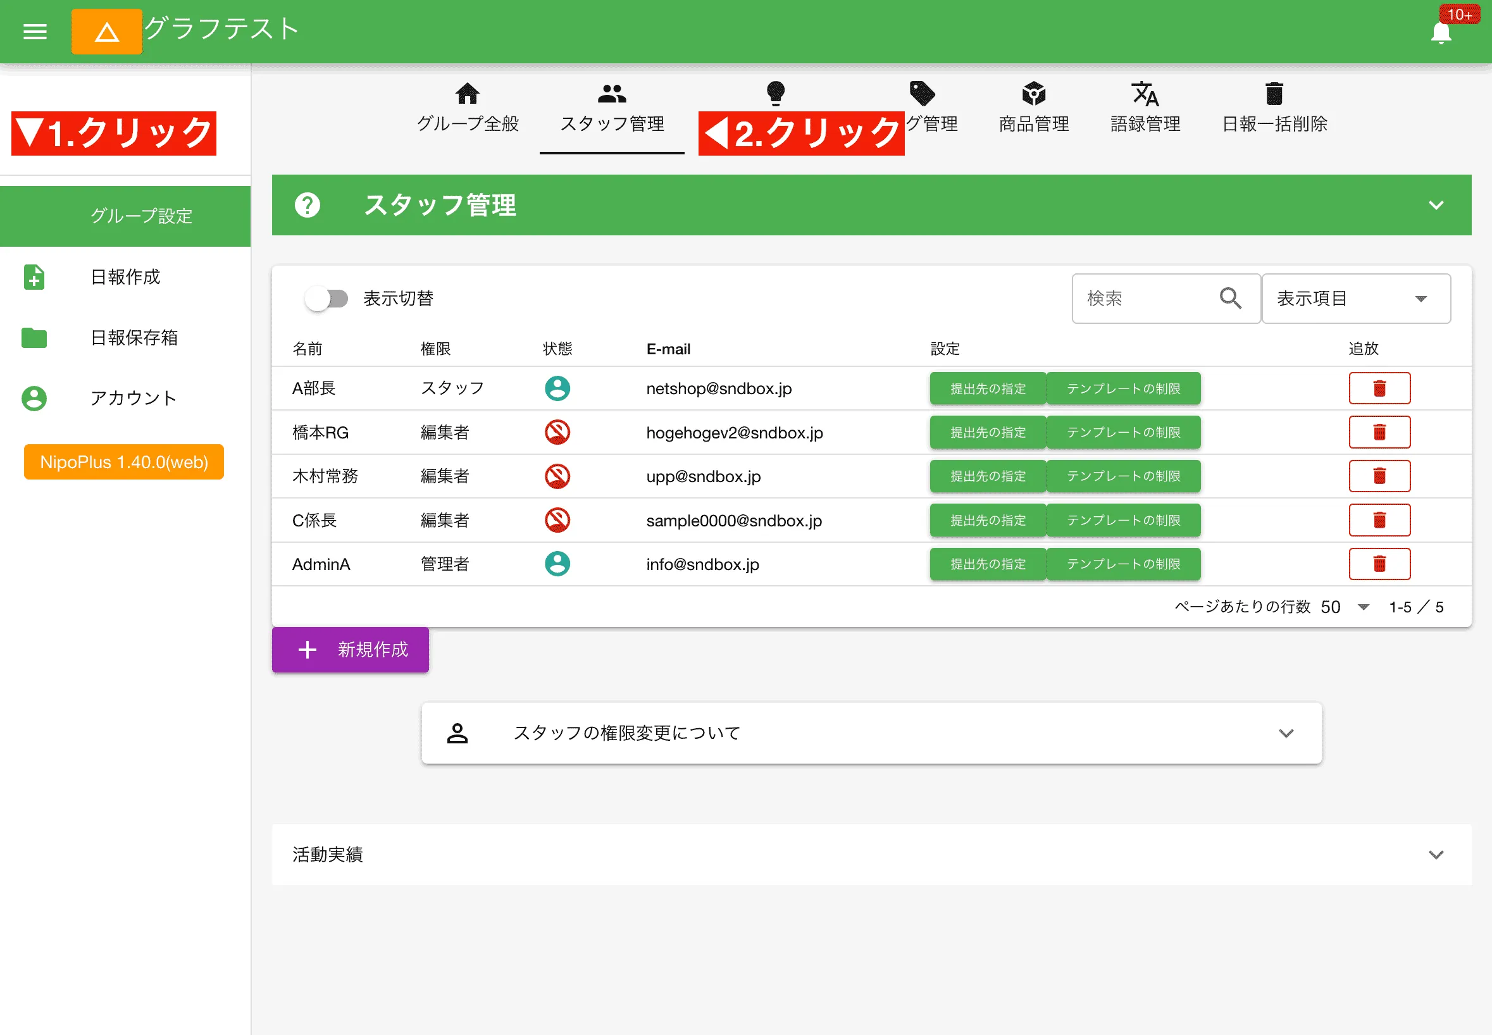Screen dimensions: 1492x1035
Task: Click the notification bell with 10+ badge
Action: point(1441,32)
